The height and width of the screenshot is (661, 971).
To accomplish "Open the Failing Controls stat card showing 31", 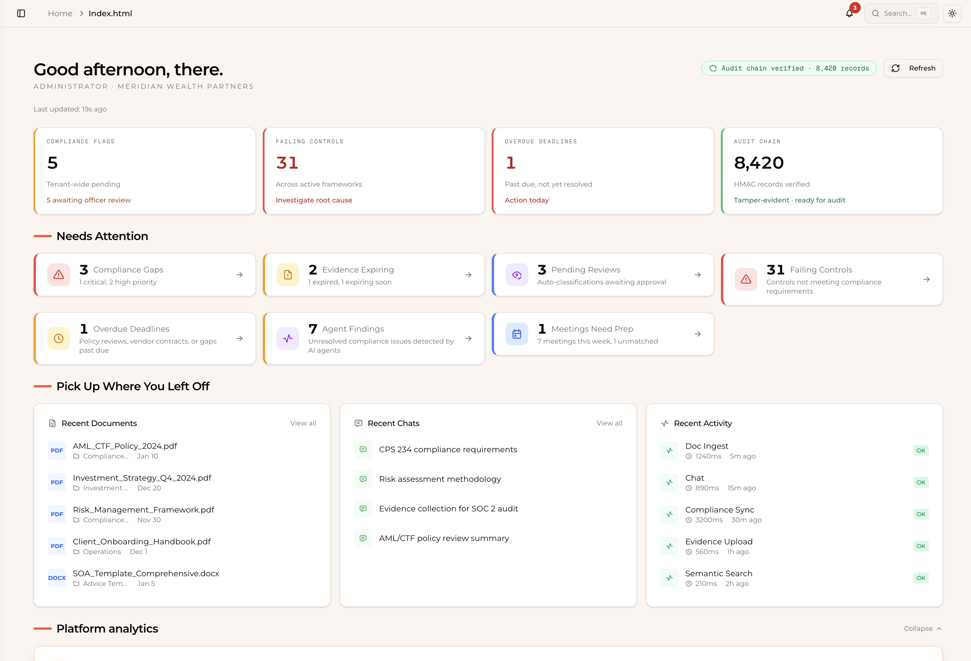I will 374,171.
